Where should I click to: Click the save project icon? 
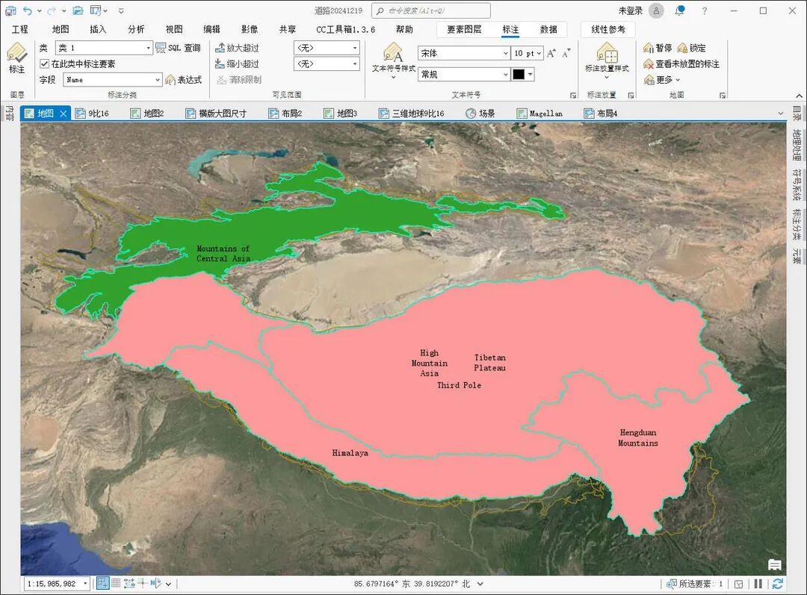click(10, 10)
